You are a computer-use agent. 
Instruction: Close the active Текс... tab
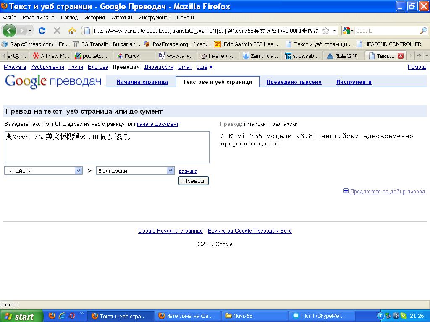(400, 56)
